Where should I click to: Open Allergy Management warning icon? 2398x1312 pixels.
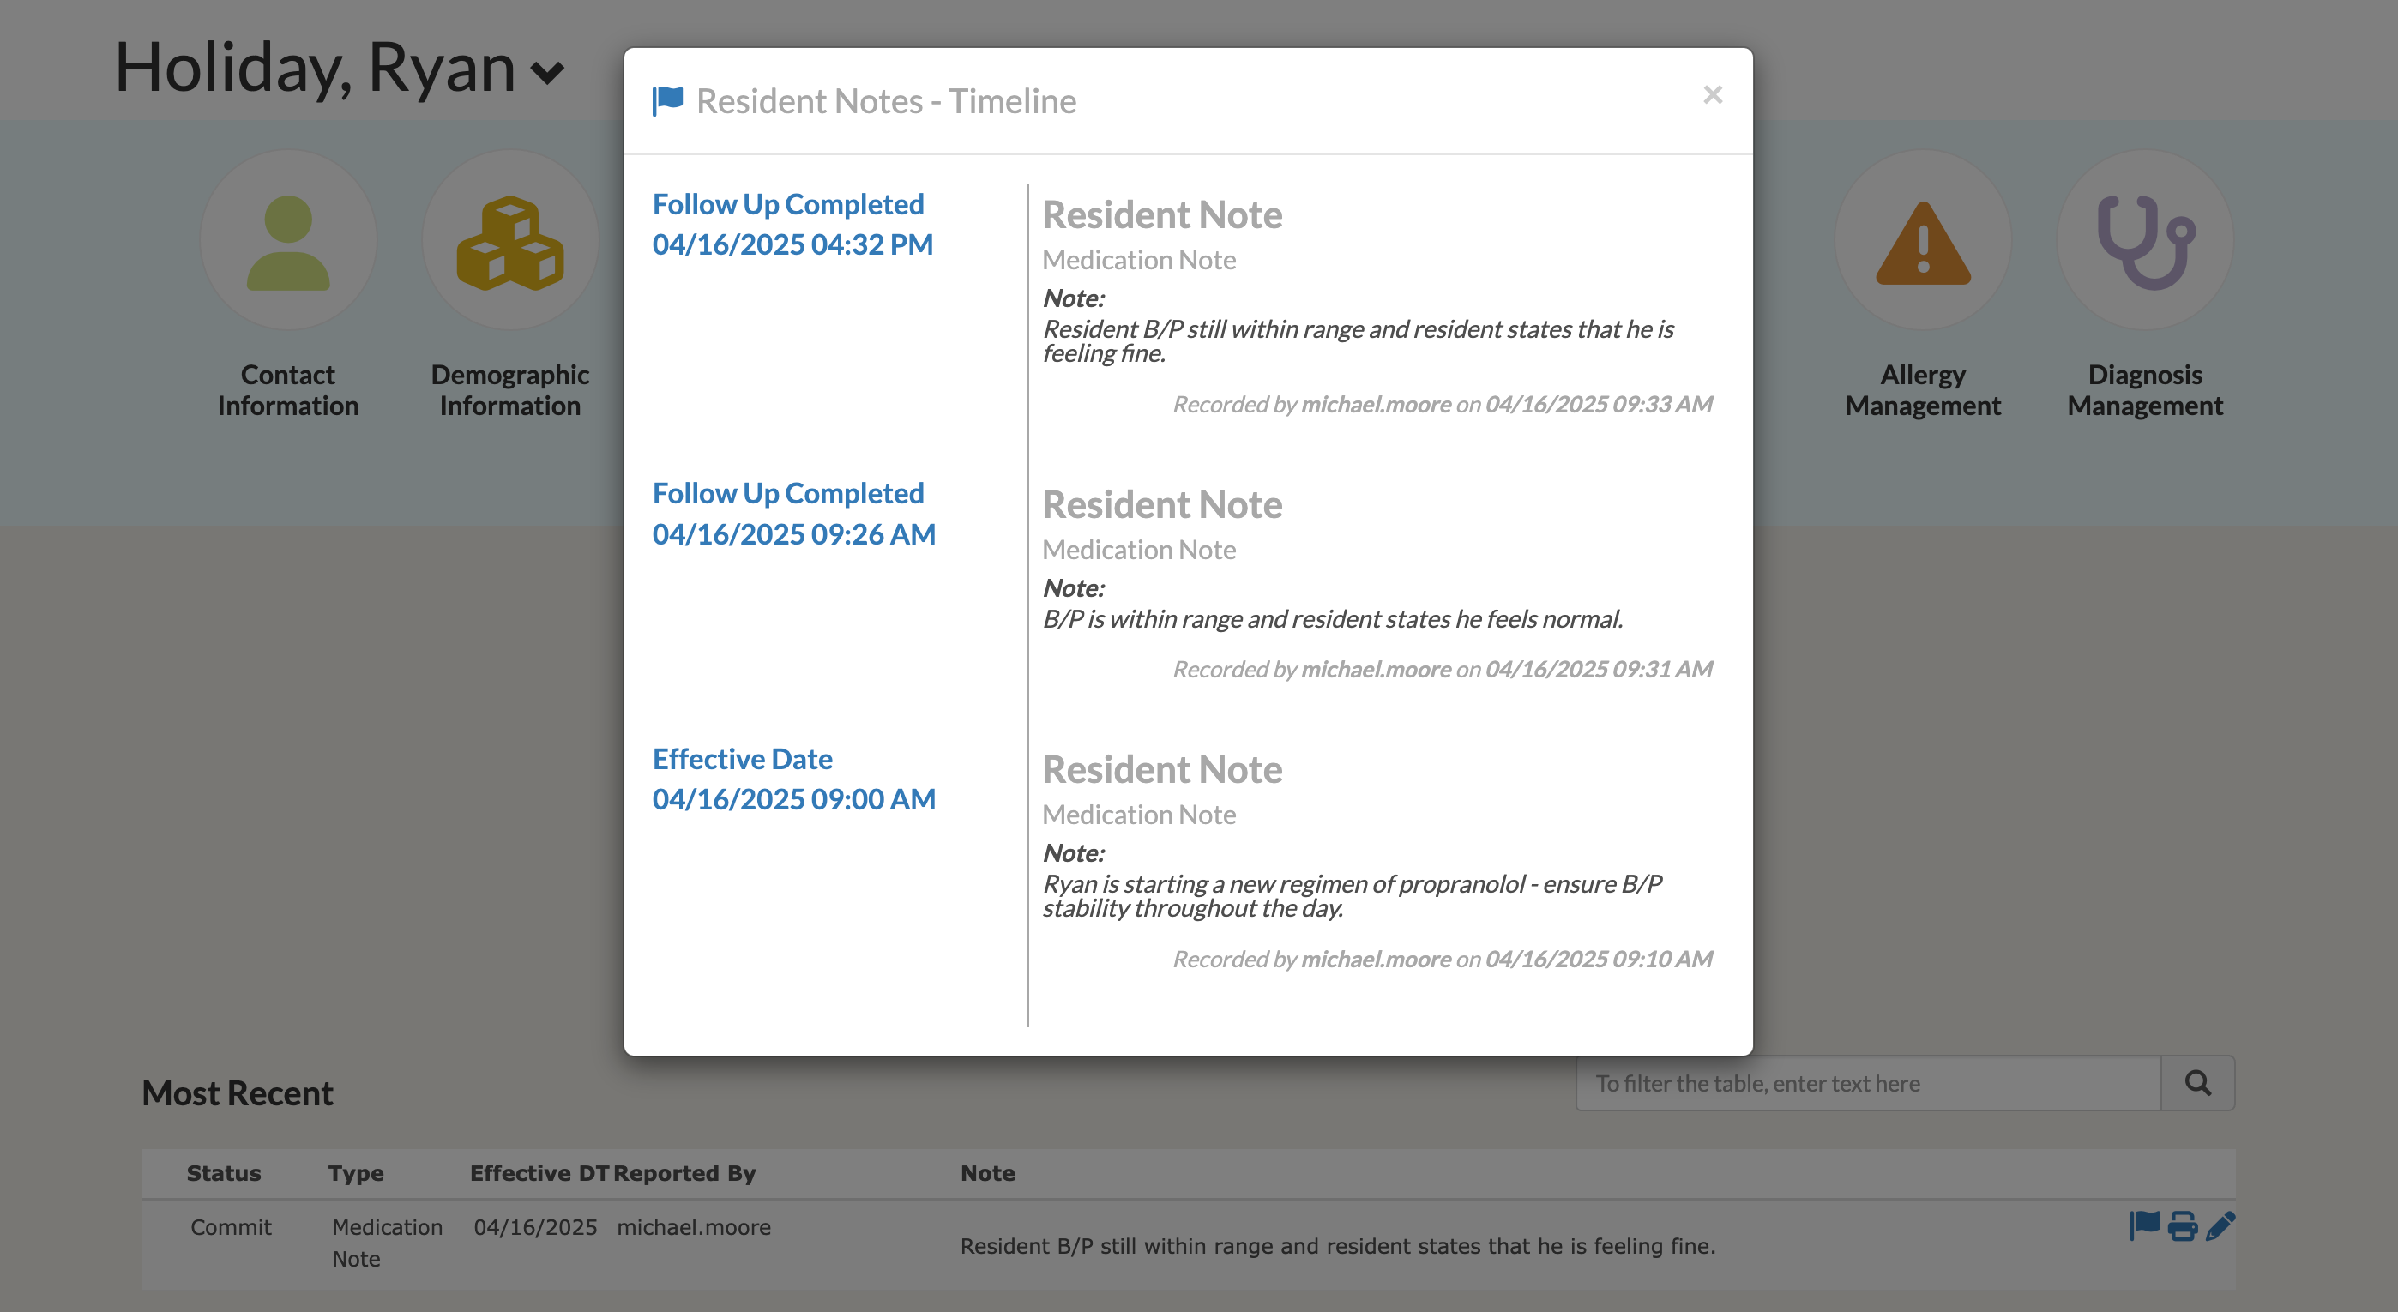1922,241
